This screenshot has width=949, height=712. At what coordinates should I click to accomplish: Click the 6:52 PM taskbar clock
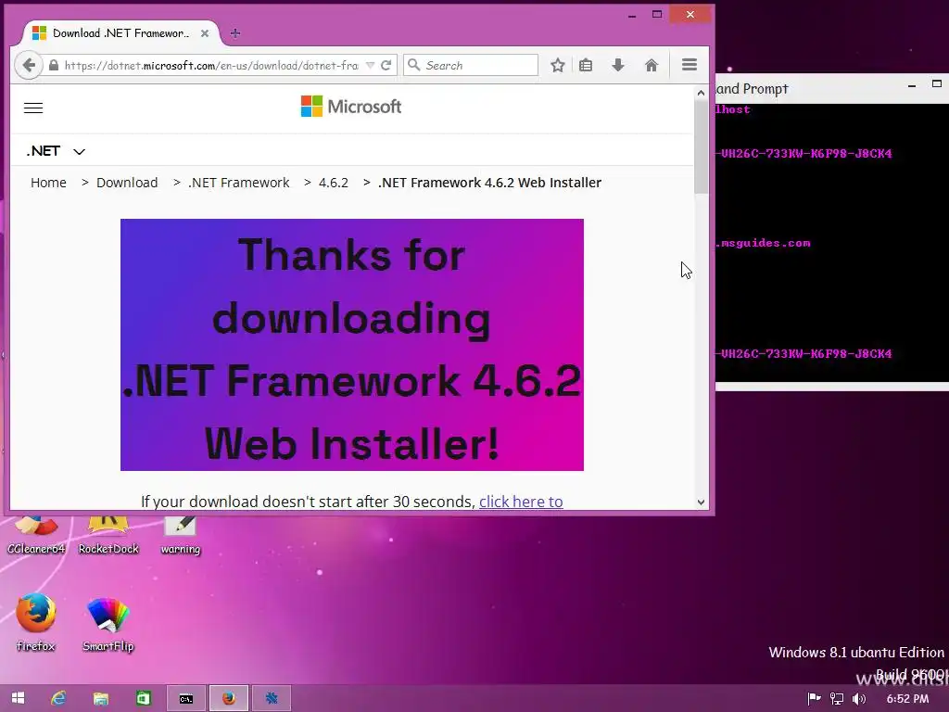click(x=907, y=699)
